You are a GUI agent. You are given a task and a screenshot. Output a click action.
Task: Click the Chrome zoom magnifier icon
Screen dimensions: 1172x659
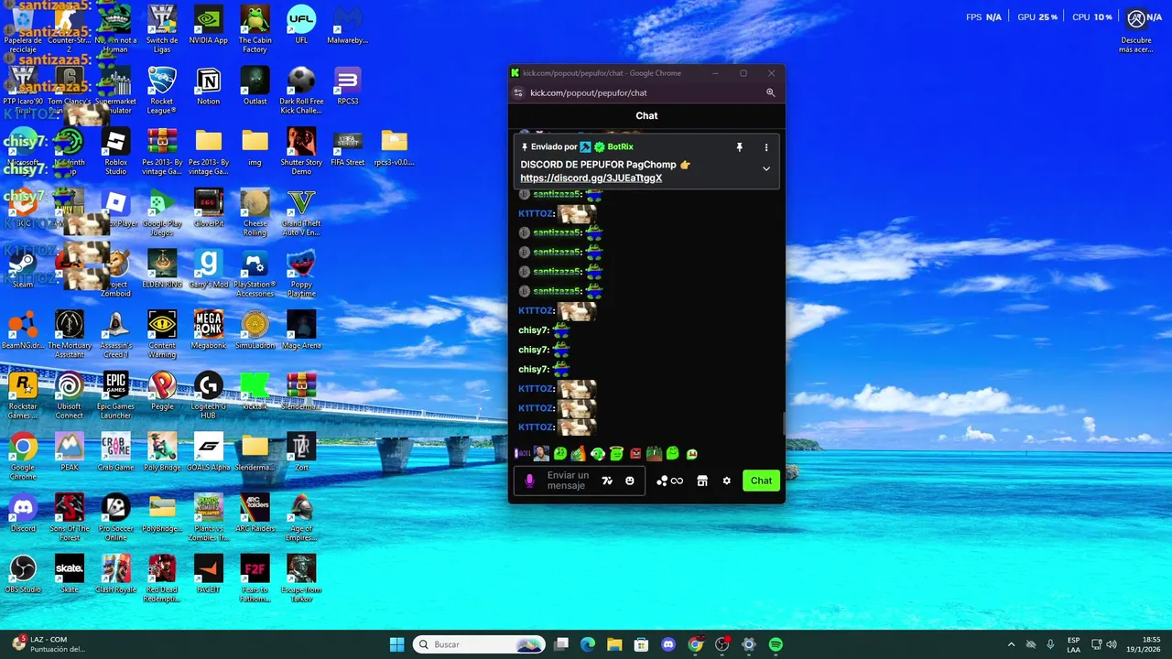coord(771,92)
